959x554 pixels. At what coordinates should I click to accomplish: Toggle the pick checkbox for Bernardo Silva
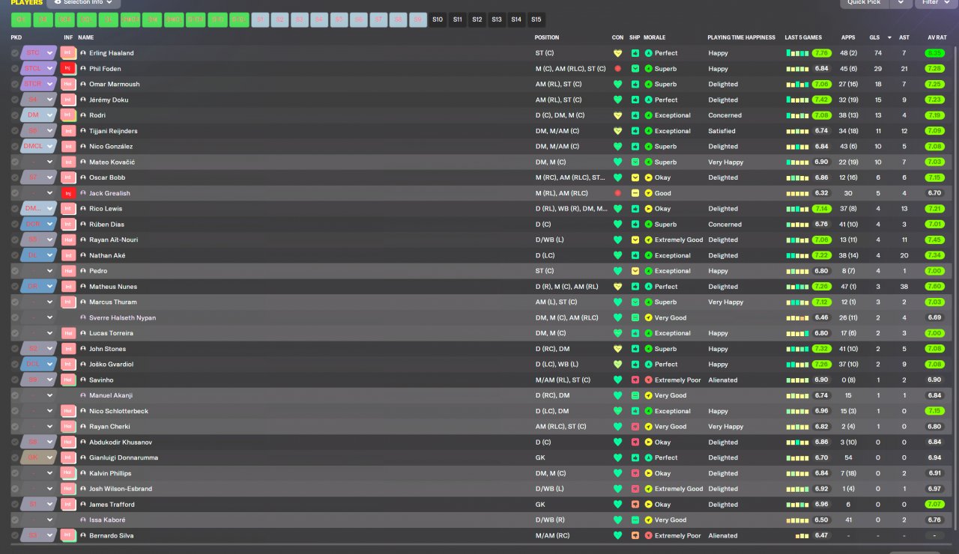15,536
